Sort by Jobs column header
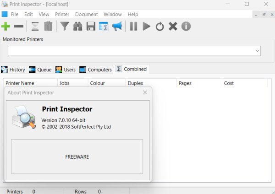The width and height of the screenshot is (275, 194). [73, 83]
